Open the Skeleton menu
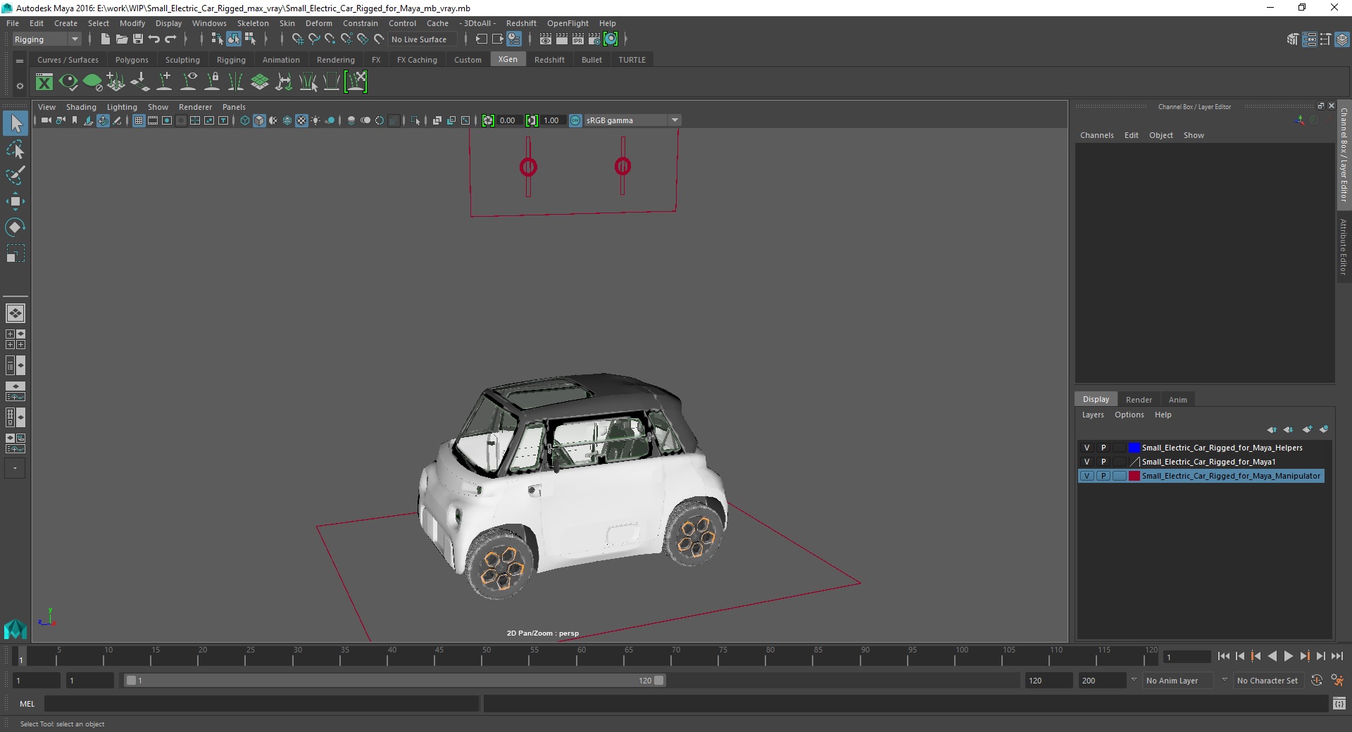1352x732 pixels. [252, 23]
